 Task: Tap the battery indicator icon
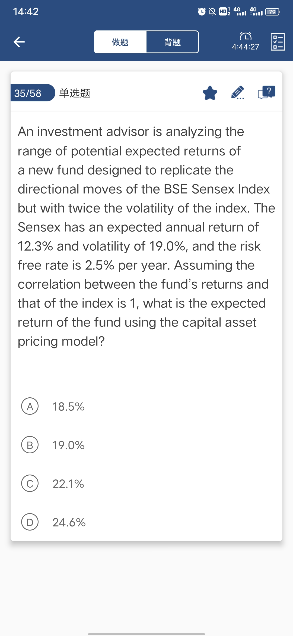[272, 12]
